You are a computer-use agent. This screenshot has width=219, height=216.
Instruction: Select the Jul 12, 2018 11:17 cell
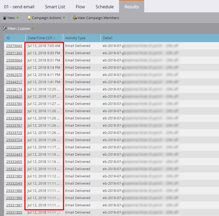(44, 147)
